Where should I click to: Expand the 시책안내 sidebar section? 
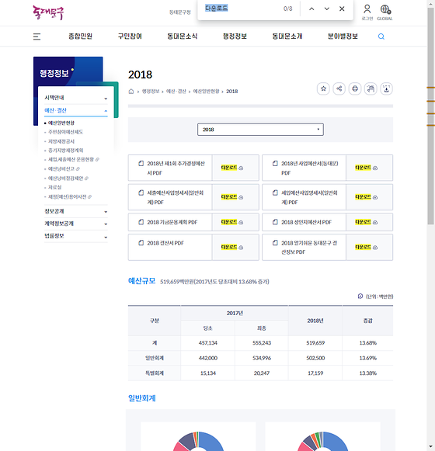tap(76, 98)
